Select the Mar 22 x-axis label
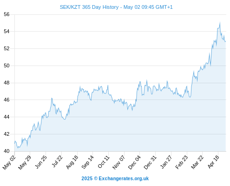230x186 pixels. 197,162
